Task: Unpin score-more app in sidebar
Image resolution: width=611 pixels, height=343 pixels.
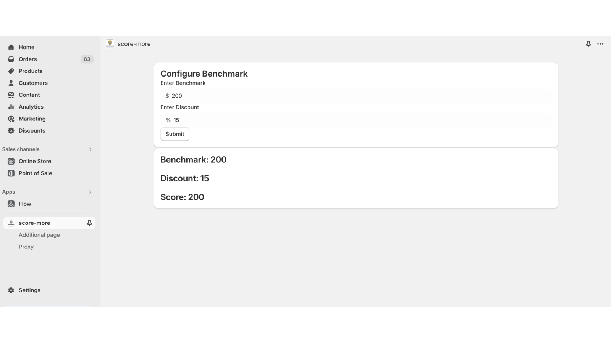Action: (x=89, y=223)
